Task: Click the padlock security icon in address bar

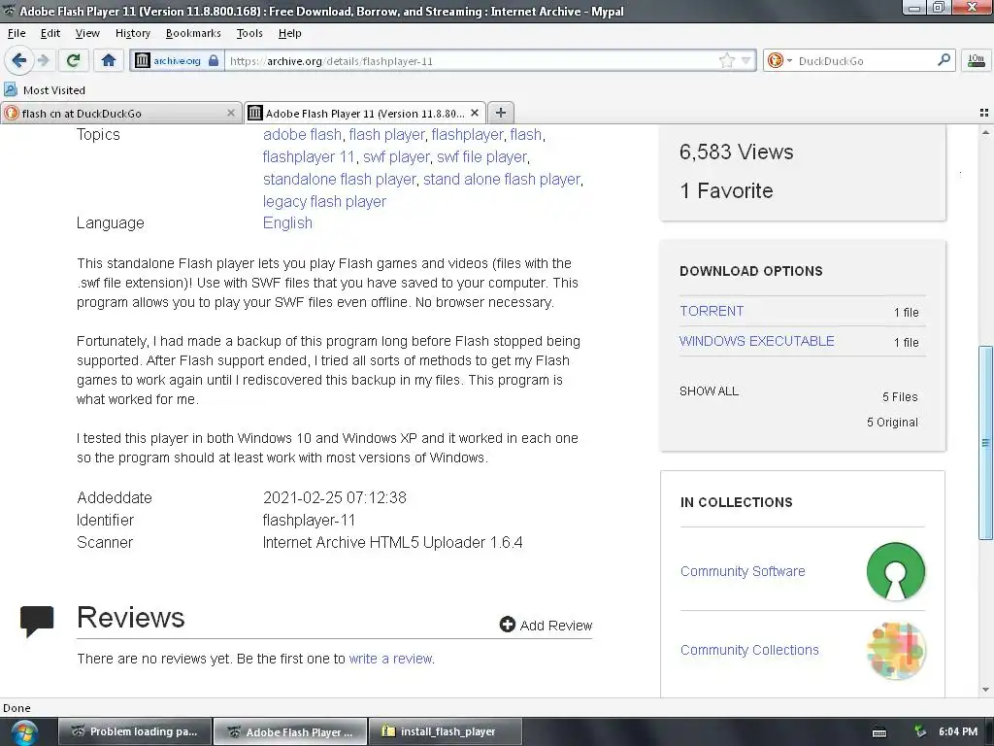Action: pyautogui.click(x=214, y=61)
